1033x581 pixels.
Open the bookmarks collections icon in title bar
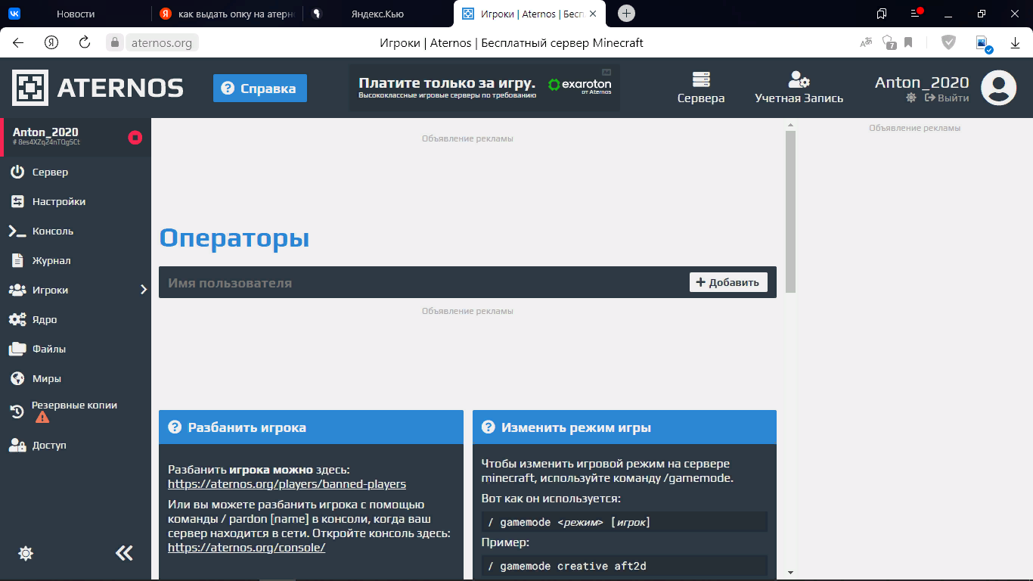[882, 14]
